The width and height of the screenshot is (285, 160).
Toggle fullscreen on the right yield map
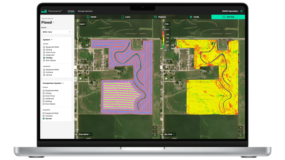(x=240, y=135)
